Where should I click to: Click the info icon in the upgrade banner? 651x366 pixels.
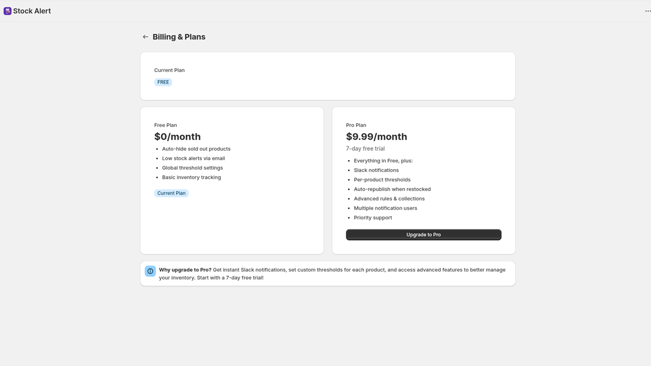click(x=150, y=271)
